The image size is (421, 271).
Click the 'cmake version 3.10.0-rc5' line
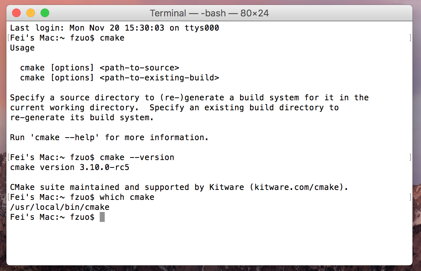click(69, 167)
